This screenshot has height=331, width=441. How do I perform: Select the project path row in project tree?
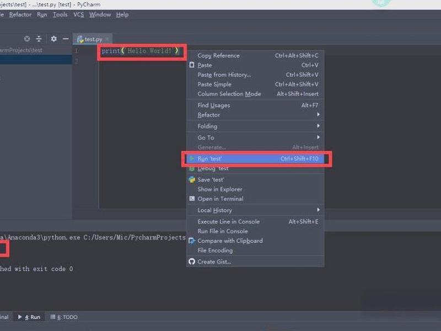pos(36,50)
